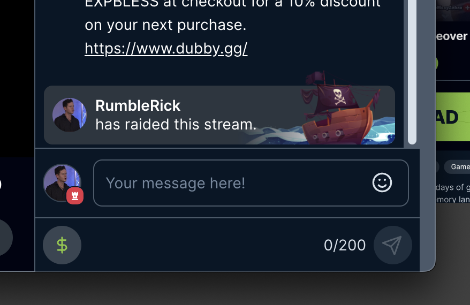Image resolution: width=470 pixels, height=305 pixels.
Task: Click the red rook badge on avatar
Action: 75,196
